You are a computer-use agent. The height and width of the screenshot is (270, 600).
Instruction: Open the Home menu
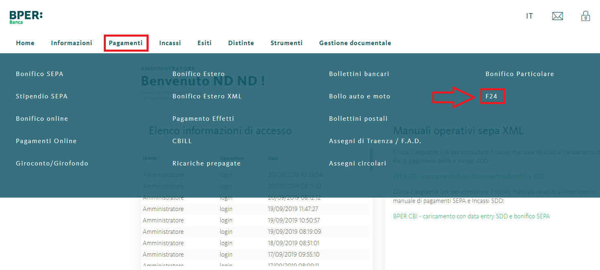click(x=25, y=43)
